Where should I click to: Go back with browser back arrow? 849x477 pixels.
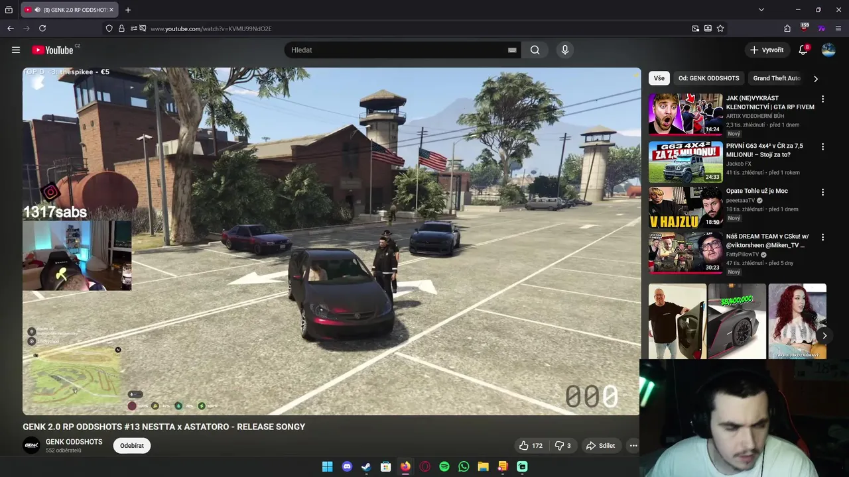pos(11,28)
